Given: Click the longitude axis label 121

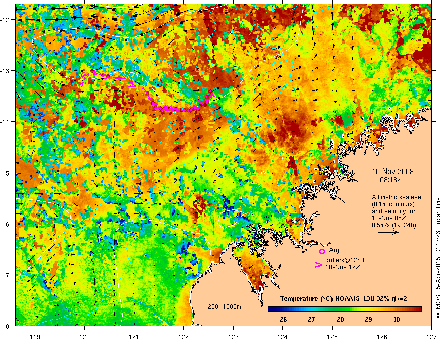Looking at the screenshot, I should point(134,337).
